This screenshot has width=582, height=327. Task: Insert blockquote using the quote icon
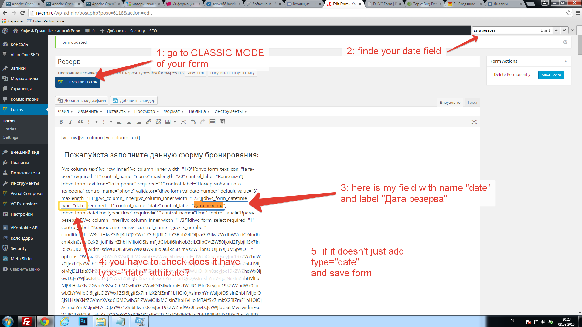tap(80, 122)
